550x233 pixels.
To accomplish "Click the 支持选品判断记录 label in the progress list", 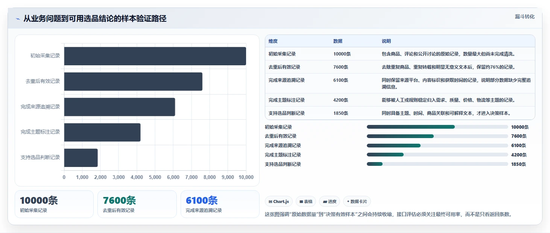I will 283,164.
